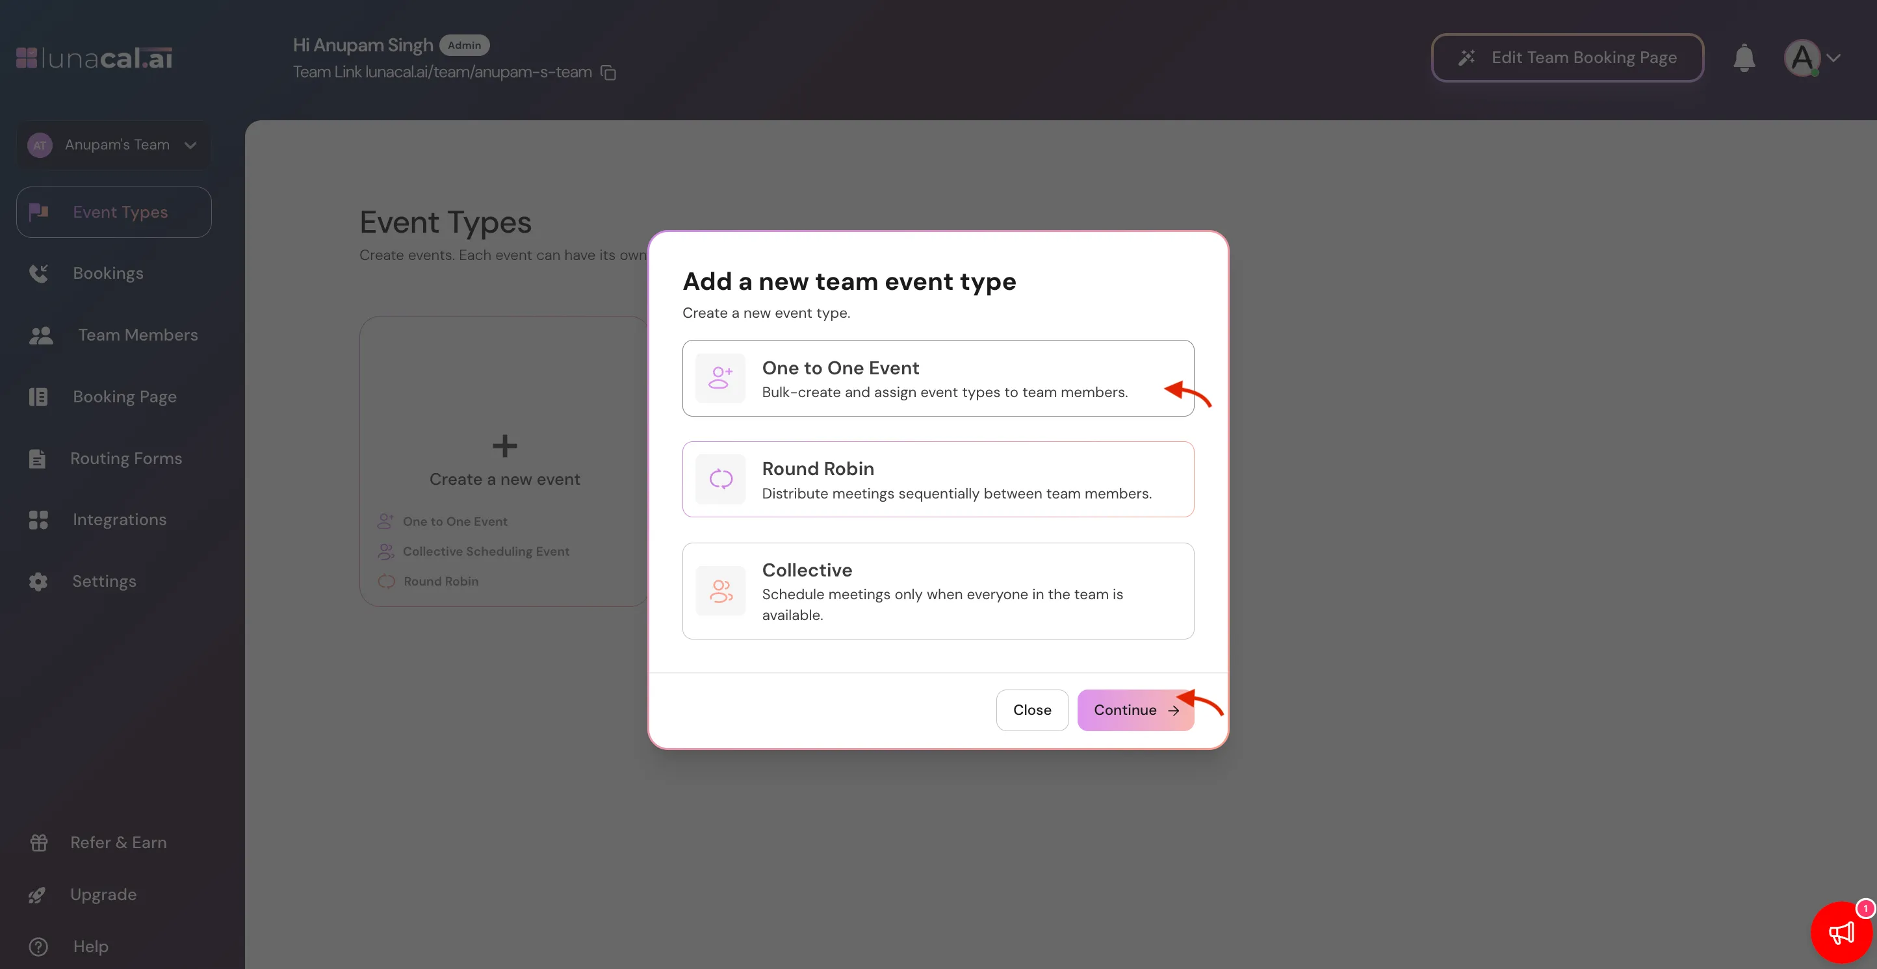Click the Settings gear icon in sidebar
1877x969 pixels.
pos(38,582)
